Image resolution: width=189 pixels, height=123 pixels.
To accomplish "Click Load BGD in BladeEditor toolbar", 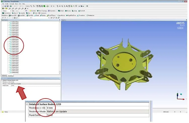I will (21, 15).
